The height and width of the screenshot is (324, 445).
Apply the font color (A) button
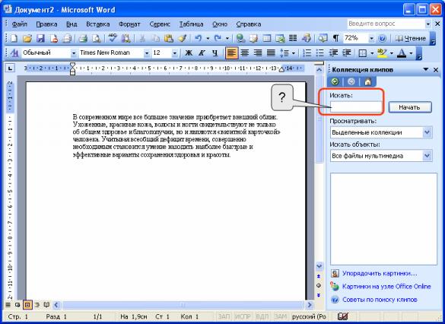click(402, 53)
